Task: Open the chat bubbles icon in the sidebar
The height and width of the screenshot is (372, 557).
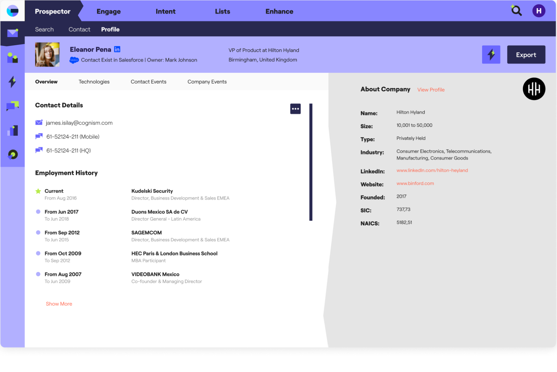Action: [12, 106]
